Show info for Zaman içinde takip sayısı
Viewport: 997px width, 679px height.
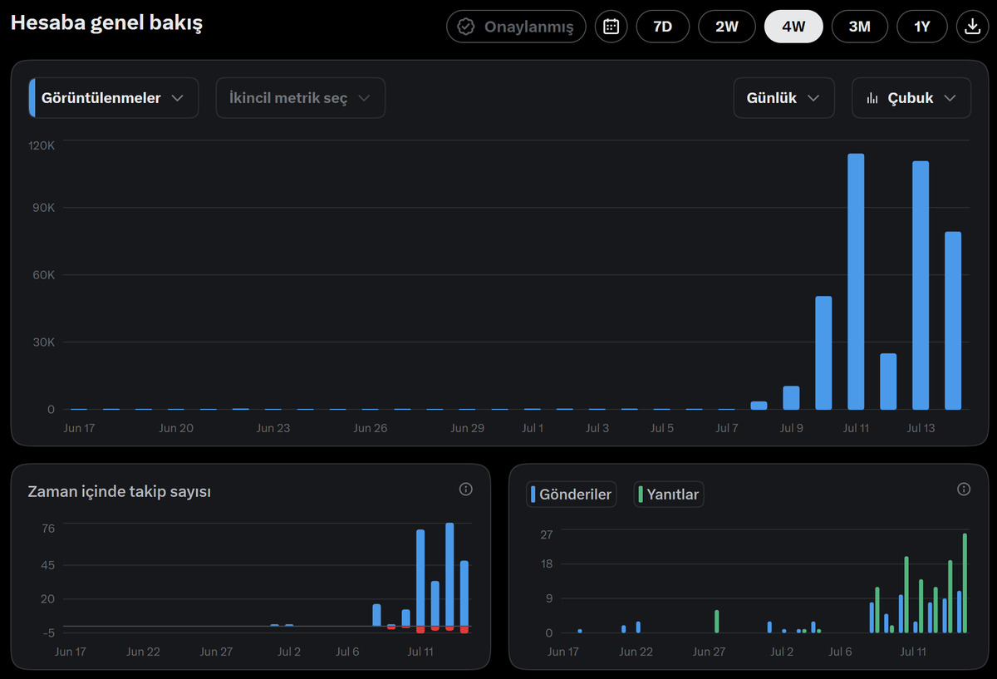click(465, 489)
